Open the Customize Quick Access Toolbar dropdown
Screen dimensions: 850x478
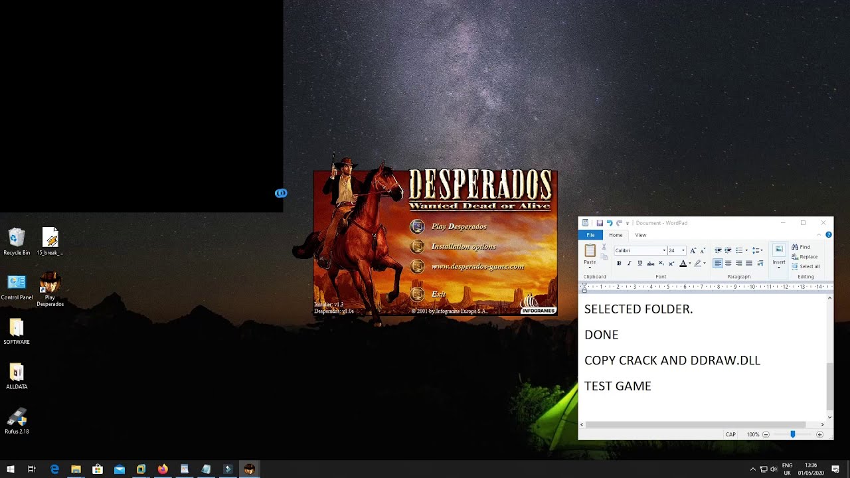tap(628, 224)
